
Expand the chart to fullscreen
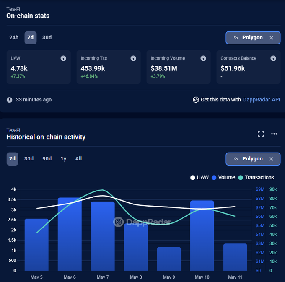tap(261, 134)
